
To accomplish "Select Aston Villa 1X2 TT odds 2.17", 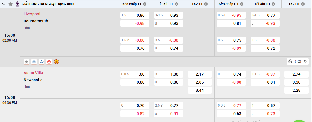I will click(x=200, y=74).
